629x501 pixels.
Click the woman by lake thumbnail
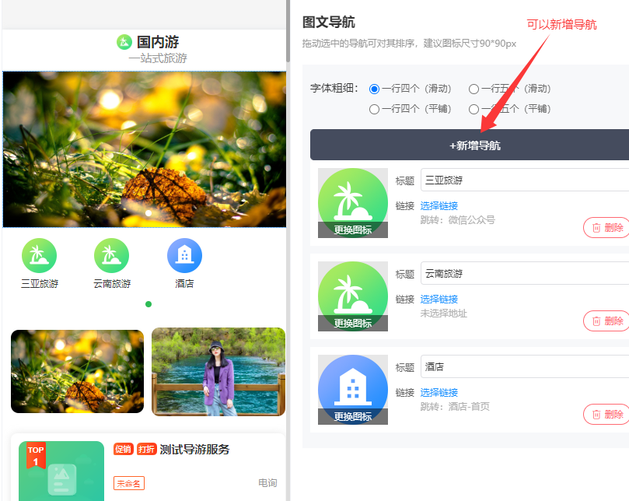[x=218, y=371]
